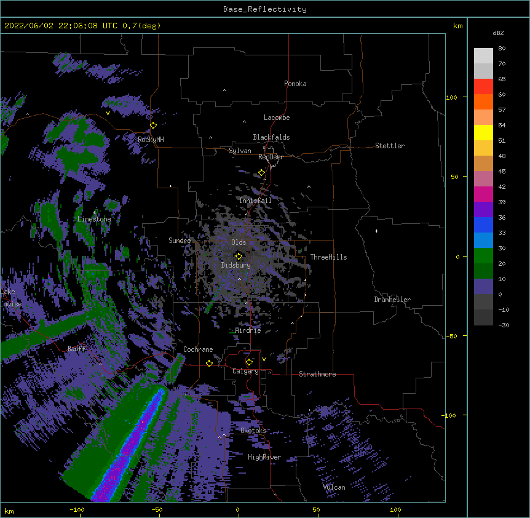Click the legend value -30
The image size is (530, 518).
(504, 325)
